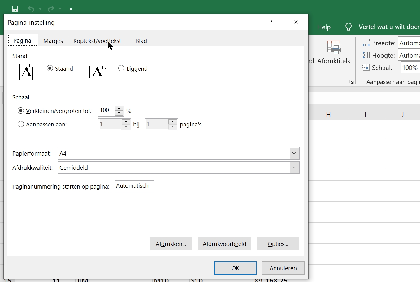Viewport: 420px width, 282px height.
Task: Select the Liggend orientation radio button
Action: 121,68
